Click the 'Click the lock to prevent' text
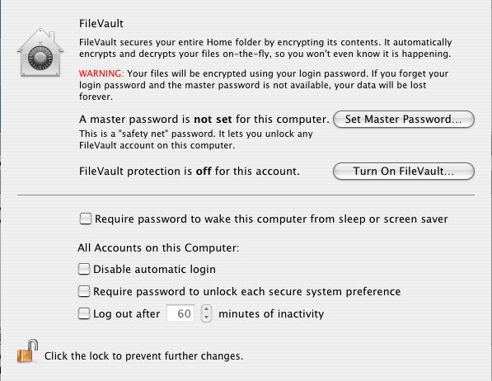492x381 pixels. pyautogui.click(x=143, y=356)
